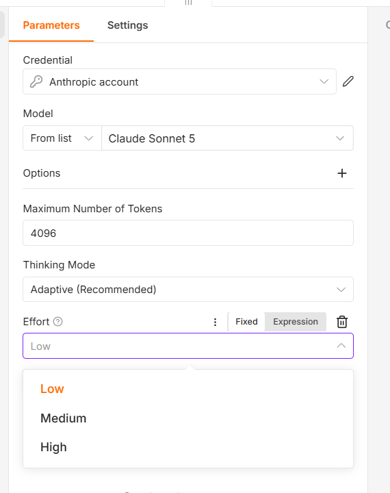Open the three-dot menu for Effort
390x493 pixels.
coord(215,322)
